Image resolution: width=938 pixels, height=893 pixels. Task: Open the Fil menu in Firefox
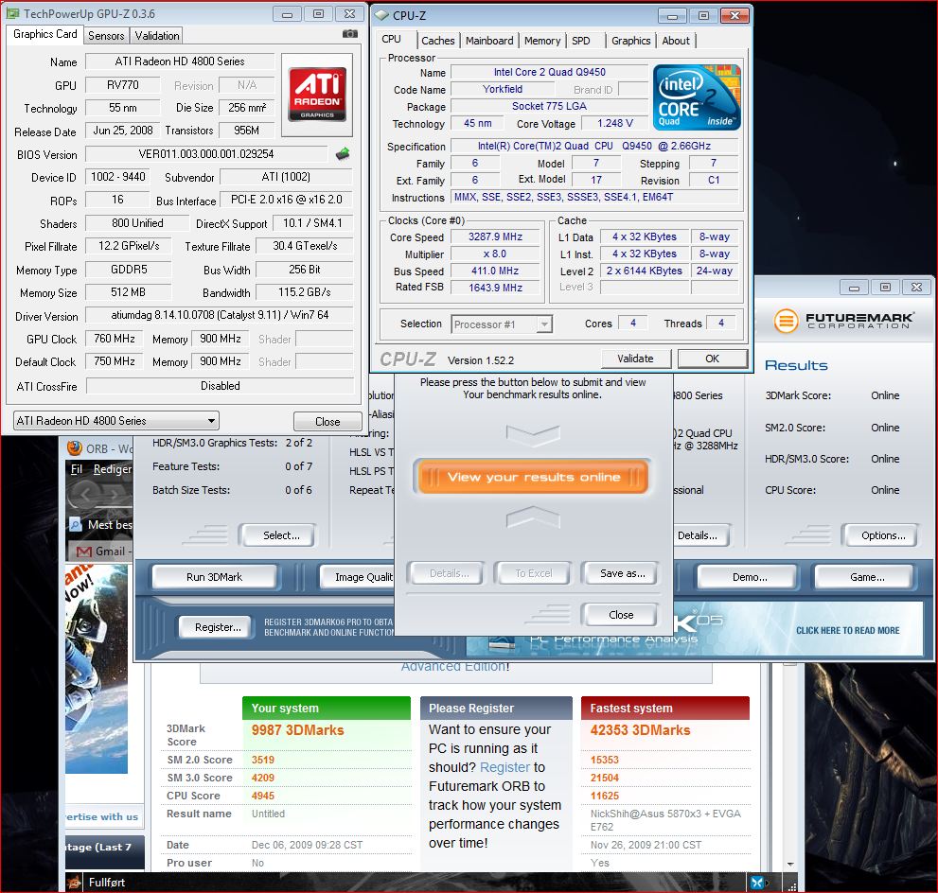[x=76, y=469]
